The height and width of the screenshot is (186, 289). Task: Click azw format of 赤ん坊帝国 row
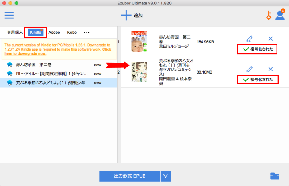point(98,65)
